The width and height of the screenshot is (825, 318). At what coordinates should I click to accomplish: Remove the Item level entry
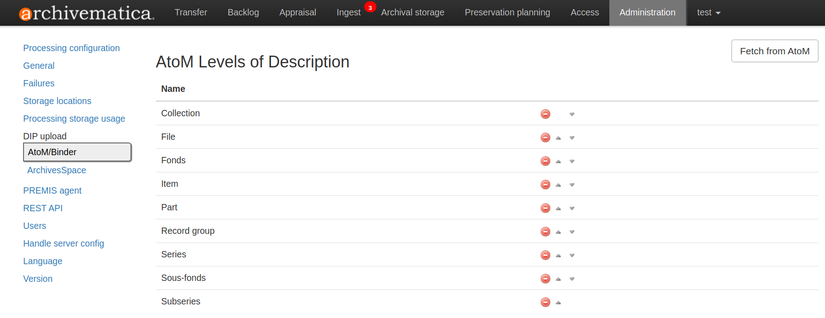click(x=545, y=185)
